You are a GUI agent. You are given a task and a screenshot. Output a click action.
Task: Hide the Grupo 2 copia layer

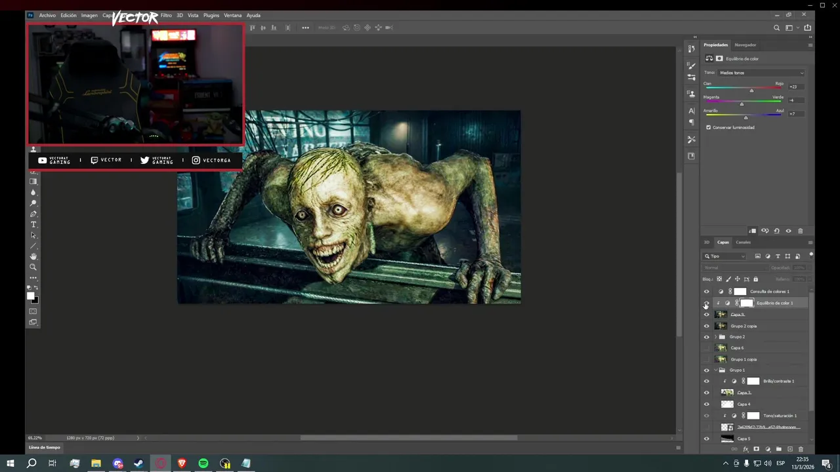[707, 326]
